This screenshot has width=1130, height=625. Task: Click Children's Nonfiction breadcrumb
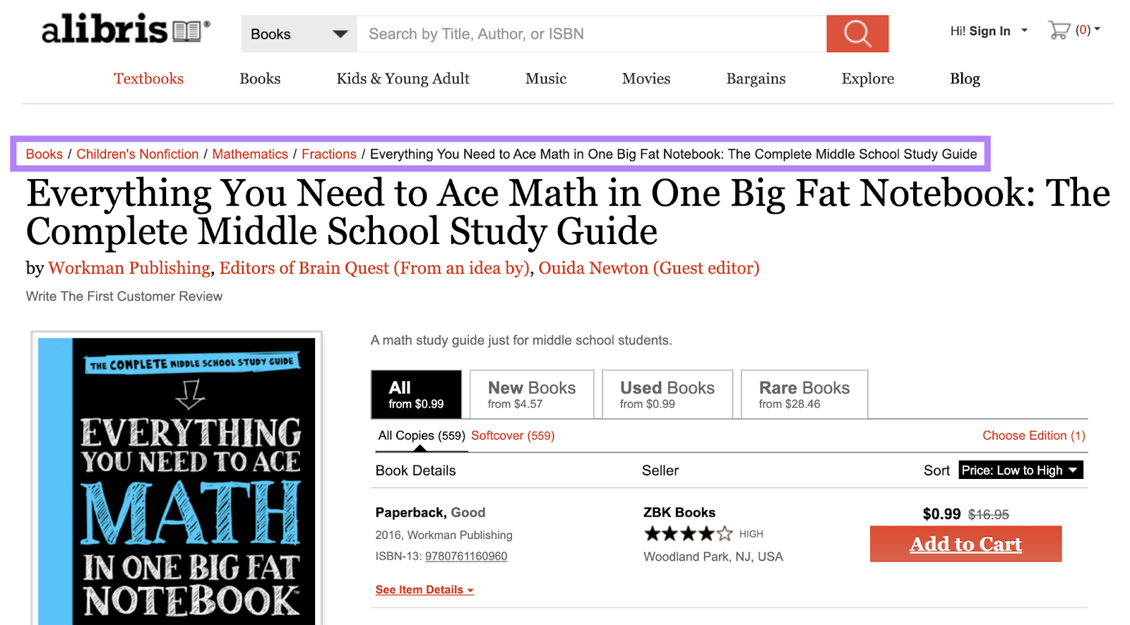click(x=138, y=154)
